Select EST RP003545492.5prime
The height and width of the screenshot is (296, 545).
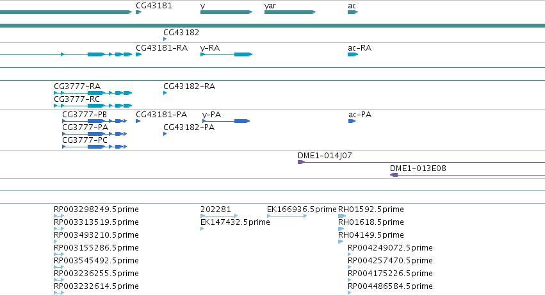coord(96,261)
